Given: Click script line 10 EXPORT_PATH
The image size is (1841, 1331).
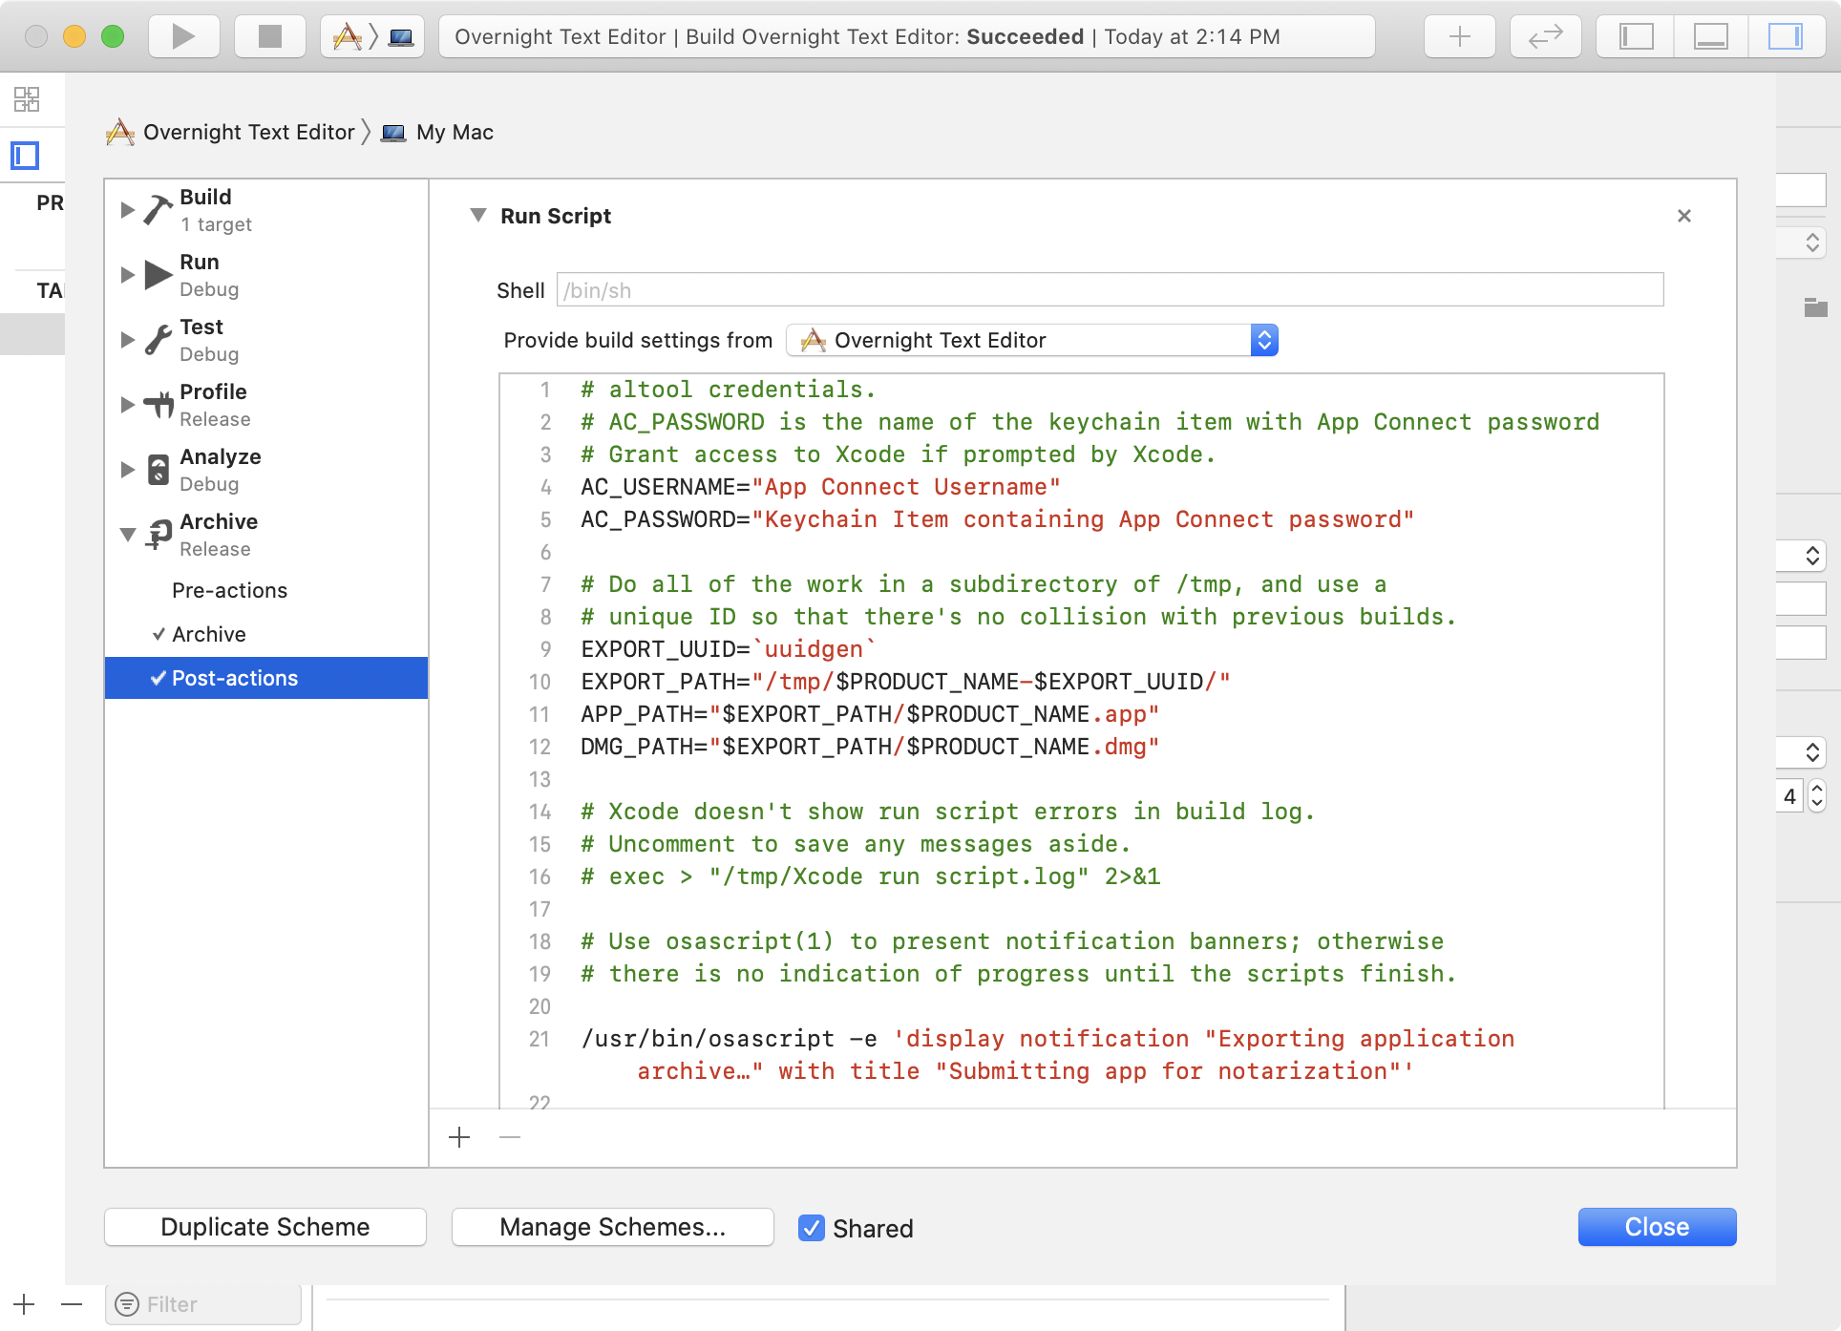Looking at the screenshot, I should (905, 682).
